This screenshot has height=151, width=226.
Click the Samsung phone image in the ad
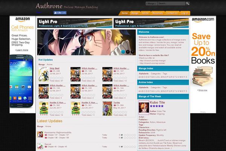(x=21, y=81)
